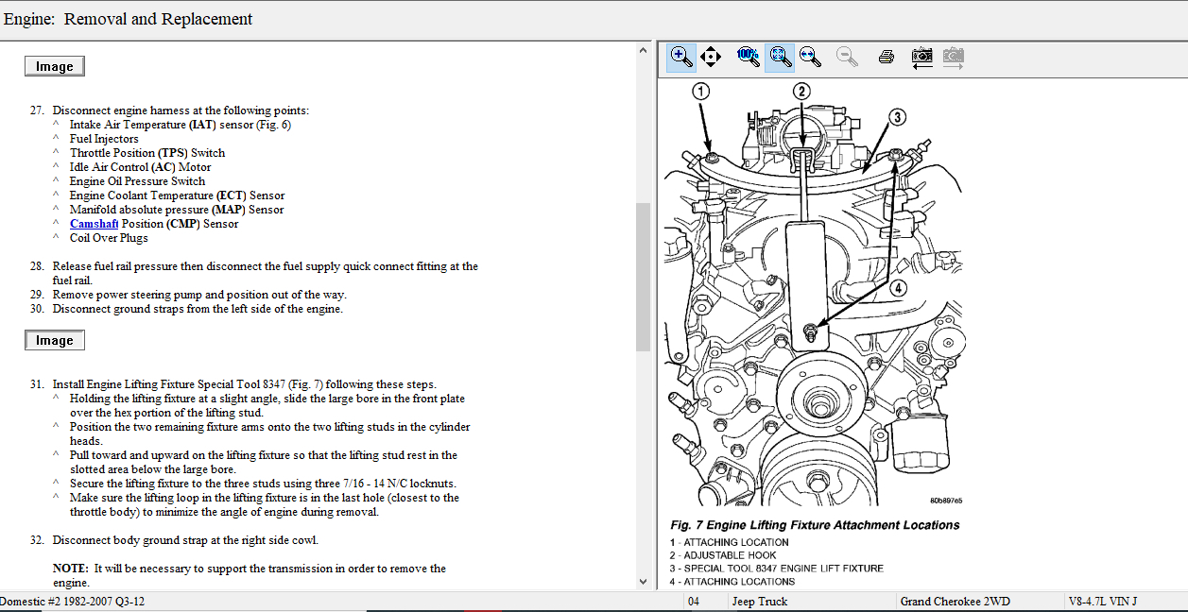Click the first Image button above step 27
This screenshot has width=1188, height=612.
click(55, 66)
